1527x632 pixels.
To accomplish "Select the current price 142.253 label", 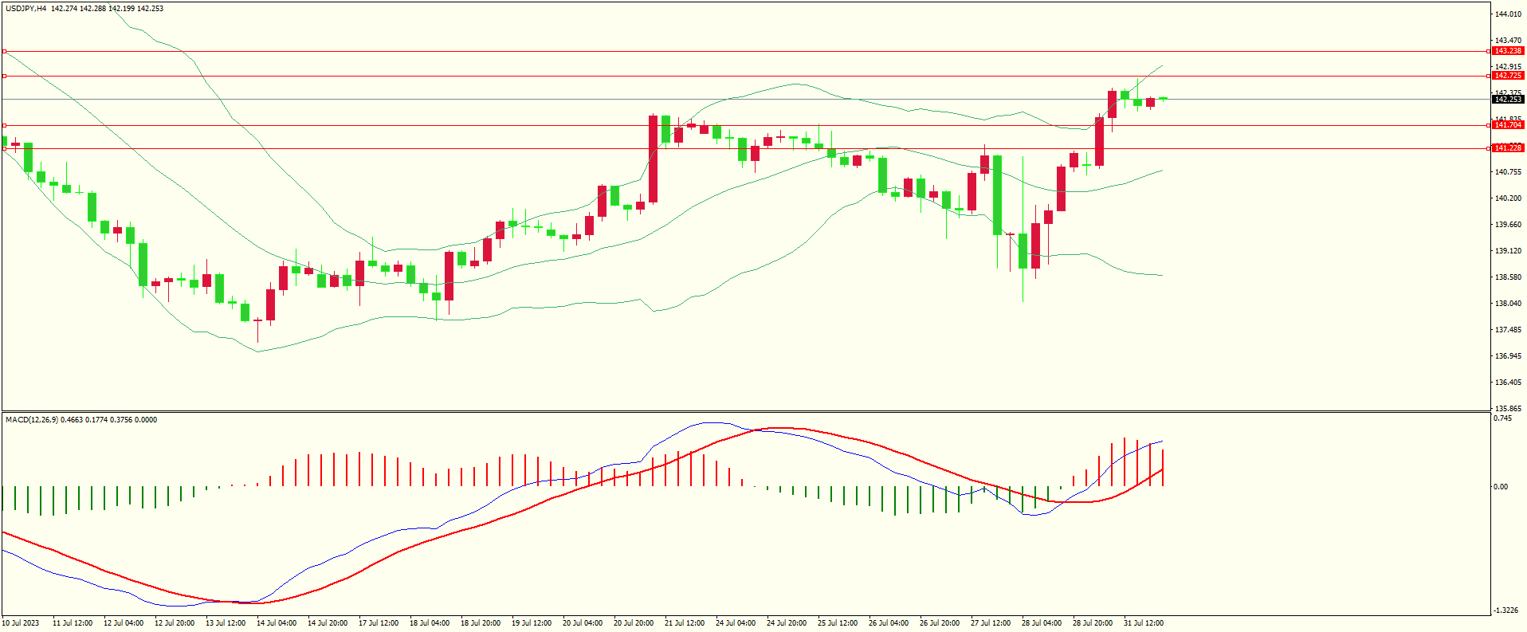I will click(x=1508, y=100).
